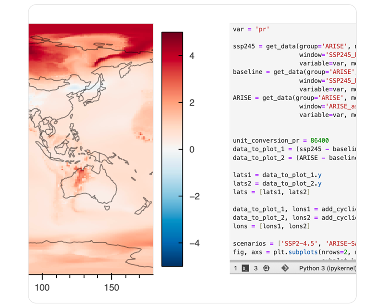Click the terminal icon in status bar
Screen dimensions: 384x307
245,268
